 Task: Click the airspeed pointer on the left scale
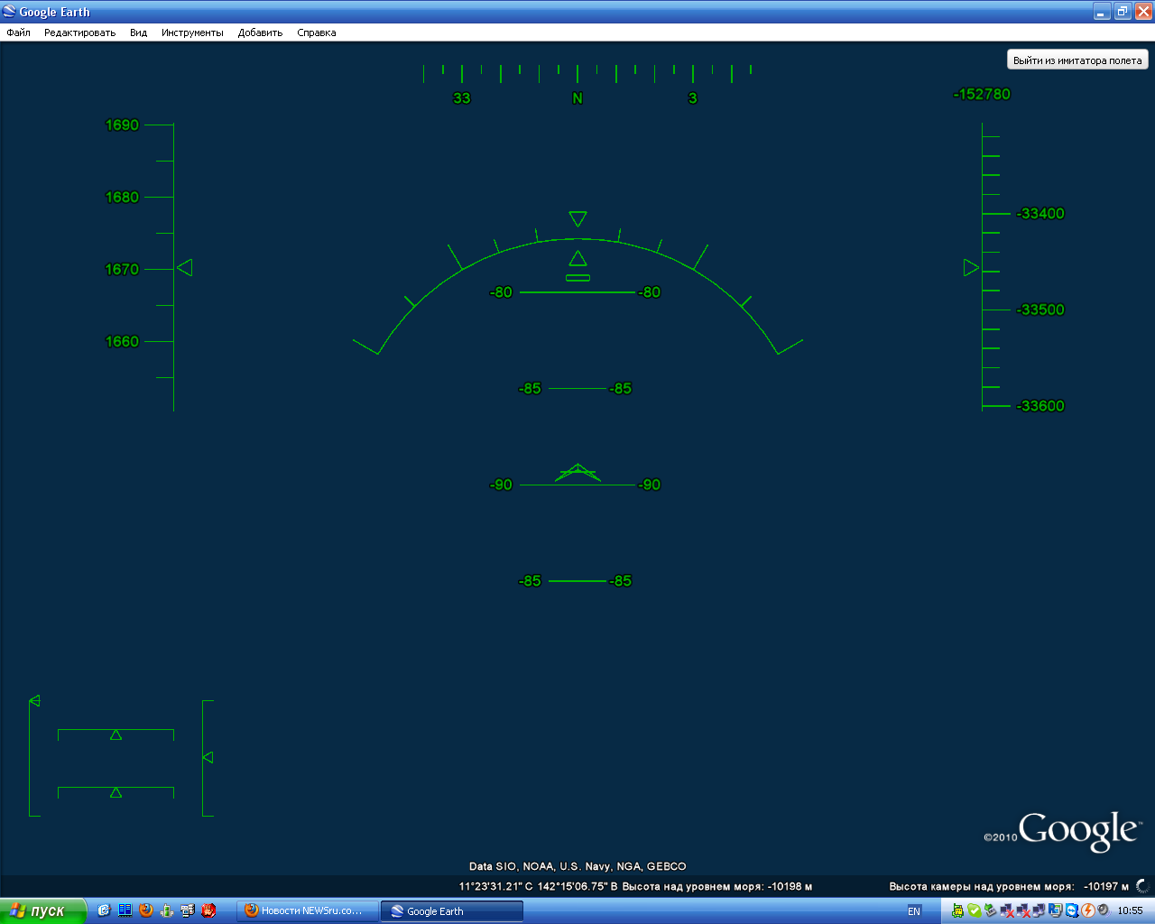[185, 268]
